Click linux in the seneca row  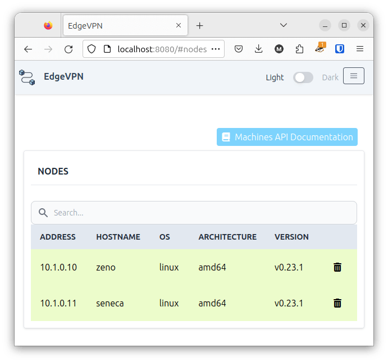coord(169,303)
